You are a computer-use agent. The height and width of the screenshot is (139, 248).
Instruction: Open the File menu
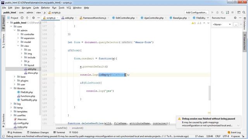coord(4,8)
